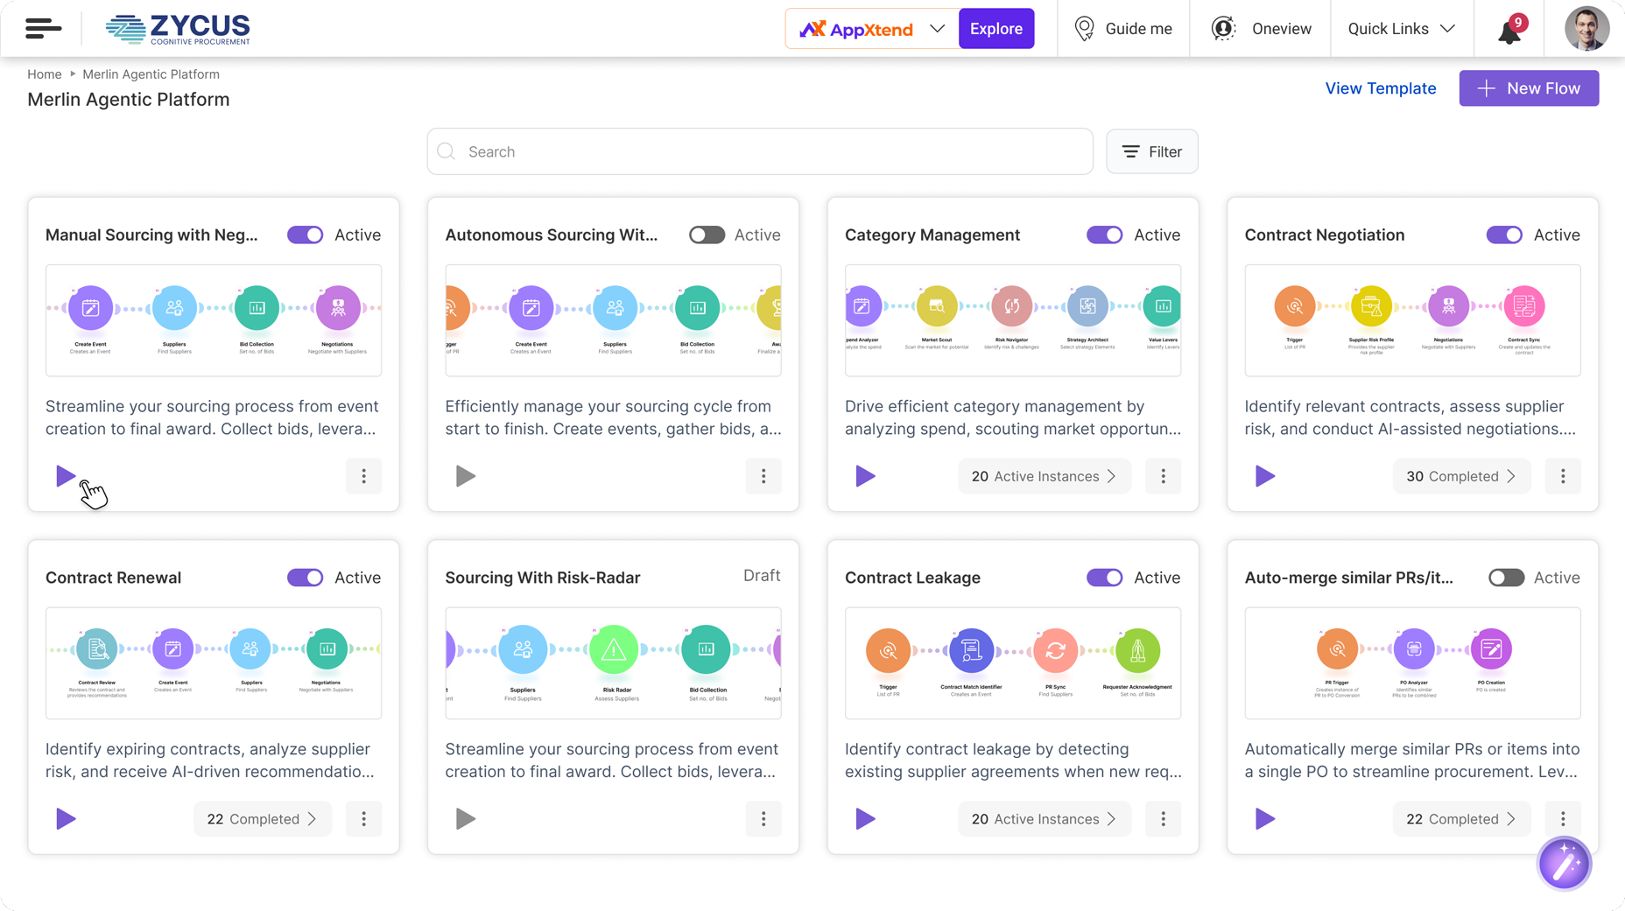Click the Merlin AI wand assistant icon

pos(1564,864)
